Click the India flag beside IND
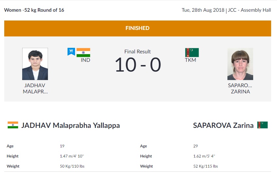 [83, 52]
